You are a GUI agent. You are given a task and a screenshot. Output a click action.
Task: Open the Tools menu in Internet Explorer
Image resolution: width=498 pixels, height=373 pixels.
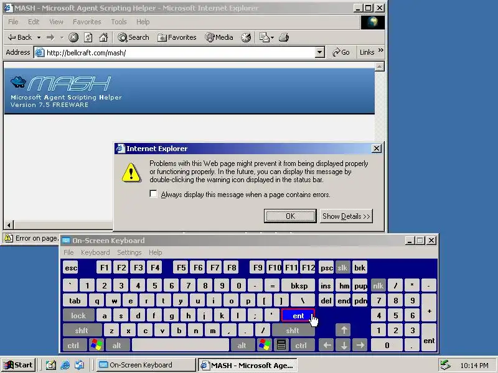[x=119, y=22]
